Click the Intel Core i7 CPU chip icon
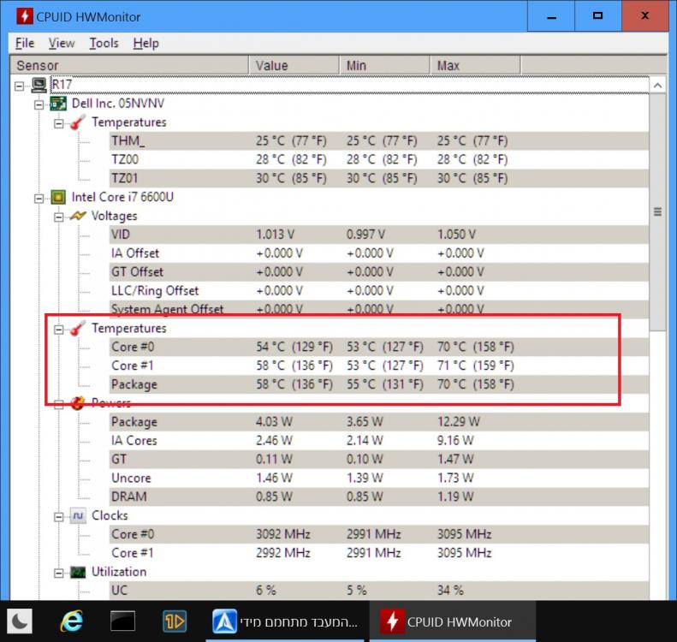This screenshot has height=642, width=677. click(x=58, y=197)
